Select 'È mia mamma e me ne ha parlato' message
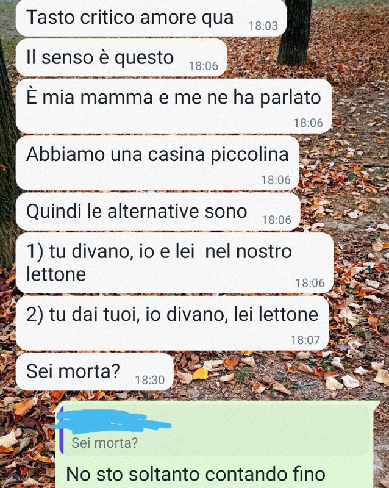Viewport: 389px width, 488px height. coord(174,106)
